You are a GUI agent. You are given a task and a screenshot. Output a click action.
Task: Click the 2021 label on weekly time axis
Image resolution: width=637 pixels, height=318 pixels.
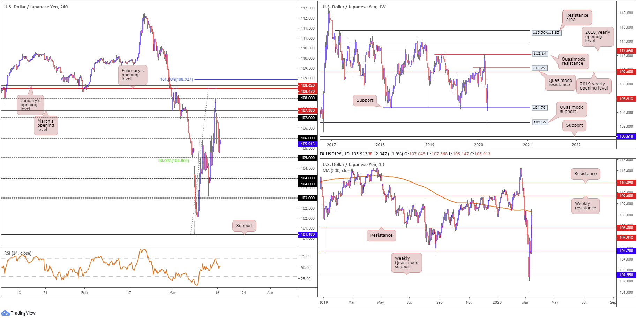coord(527,145)
